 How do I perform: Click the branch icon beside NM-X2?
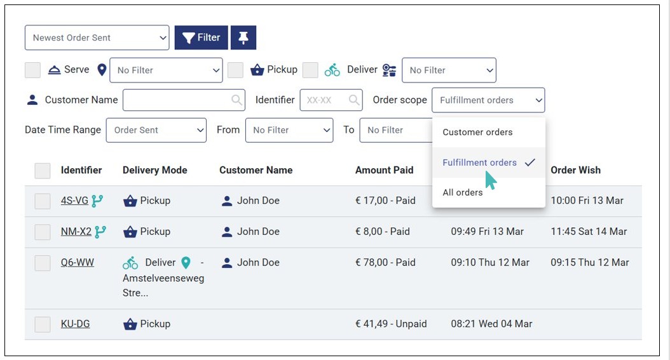click(100, 232)
